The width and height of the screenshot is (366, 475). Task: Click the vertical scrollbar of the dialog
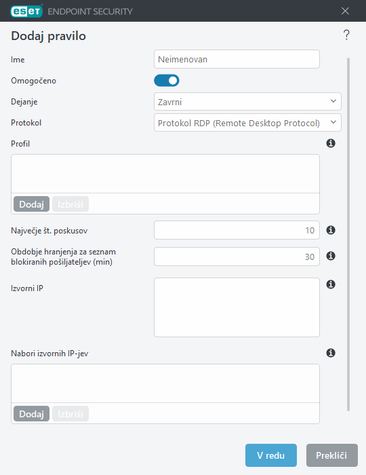(x=348, y=234)
